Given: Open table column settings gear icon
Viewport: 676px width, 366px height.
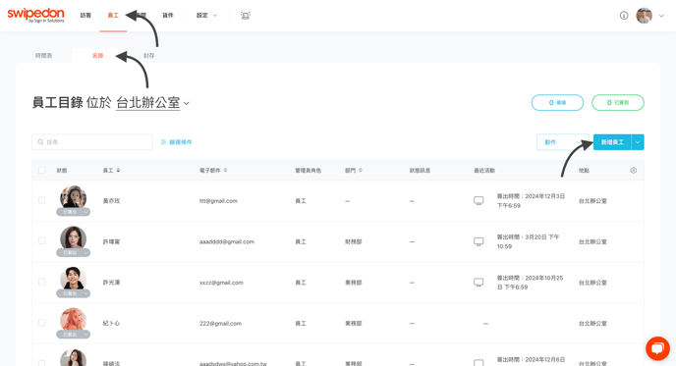Looking at the screenshot, I should [634, 171].
